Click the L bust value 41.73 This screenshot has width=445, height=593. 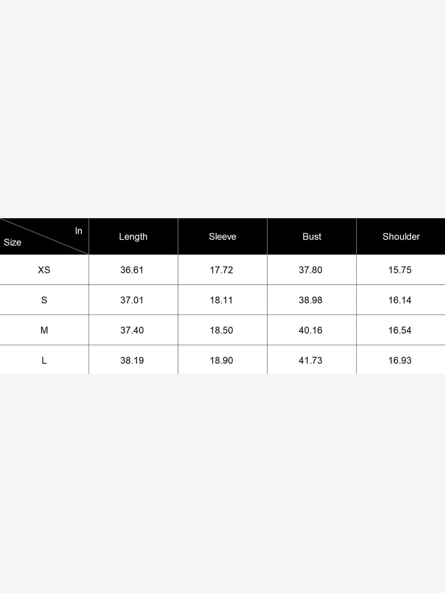pos(310,360)
